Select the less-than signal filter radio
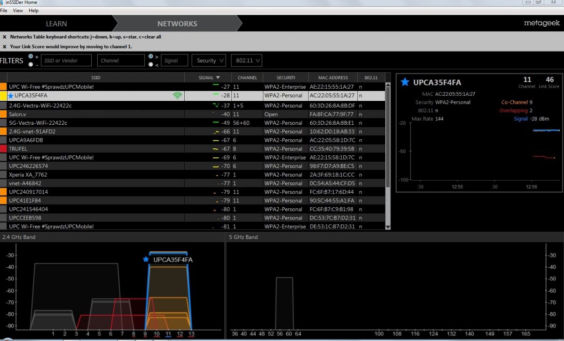The height and width of the screenshot is (341, 564). point(150,65)
